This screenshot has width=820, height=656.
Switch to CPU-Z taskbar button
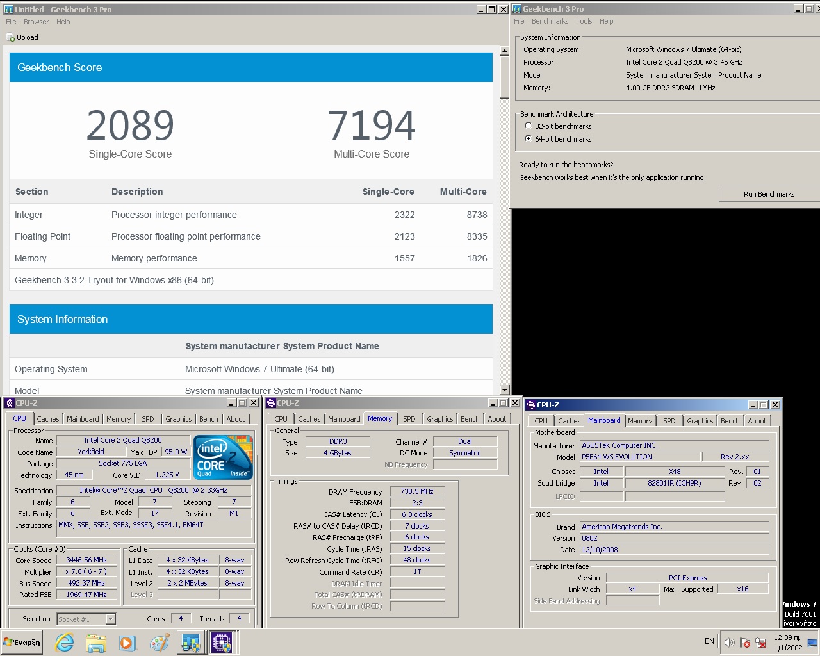coord(222,643)
